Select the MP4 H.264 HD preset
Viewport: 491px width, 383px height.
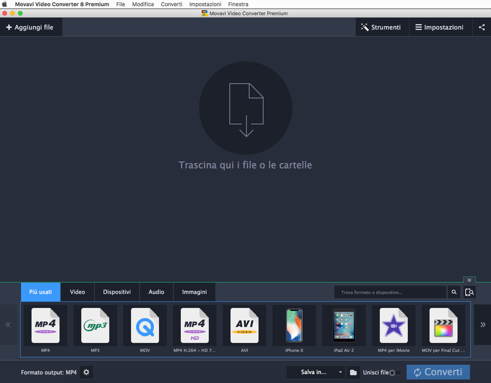pos(195,330)
